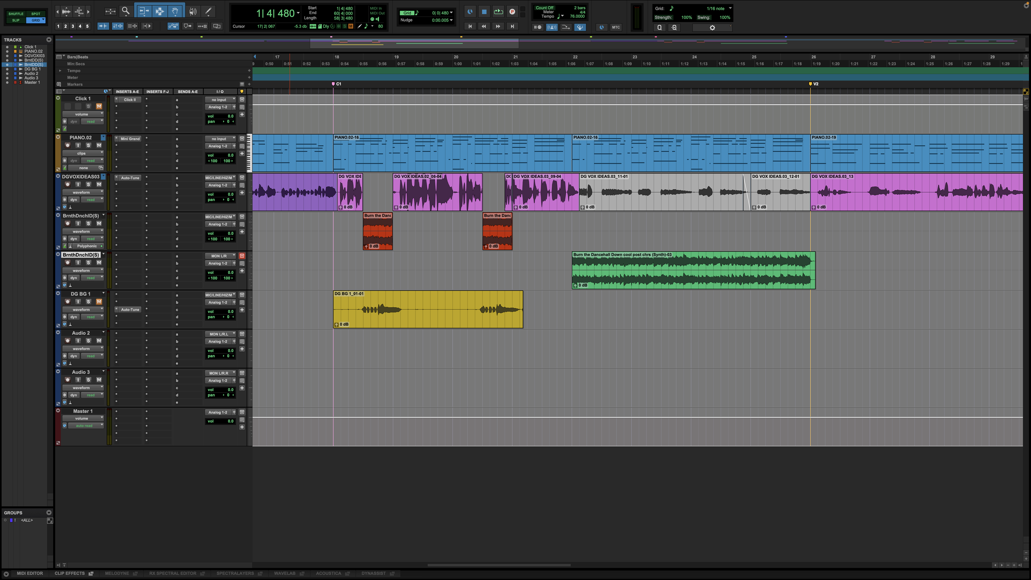
Task: Select the Grabber hand tool
Action: click(x=175, y=12)
